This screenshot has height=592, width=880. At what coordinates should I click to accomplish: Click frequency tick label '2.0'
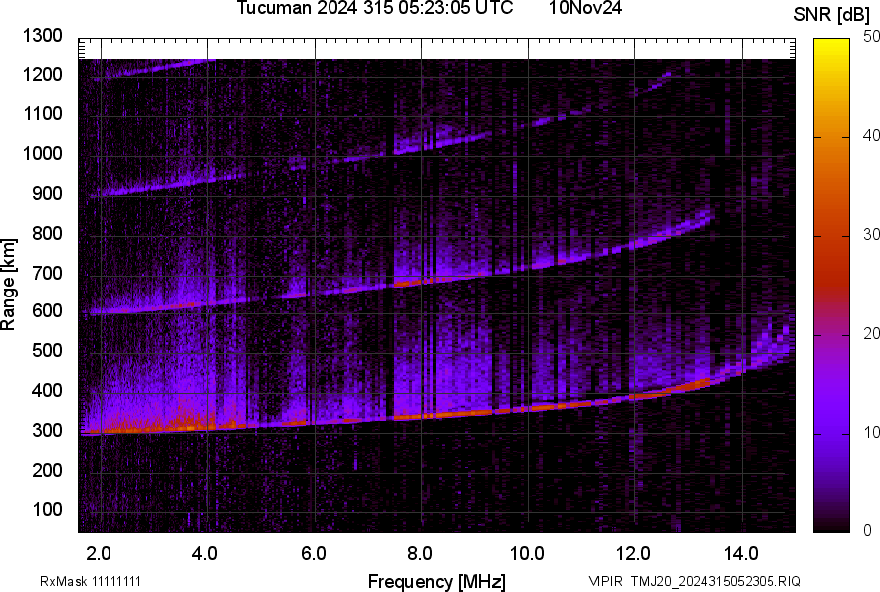click(99, 554)
